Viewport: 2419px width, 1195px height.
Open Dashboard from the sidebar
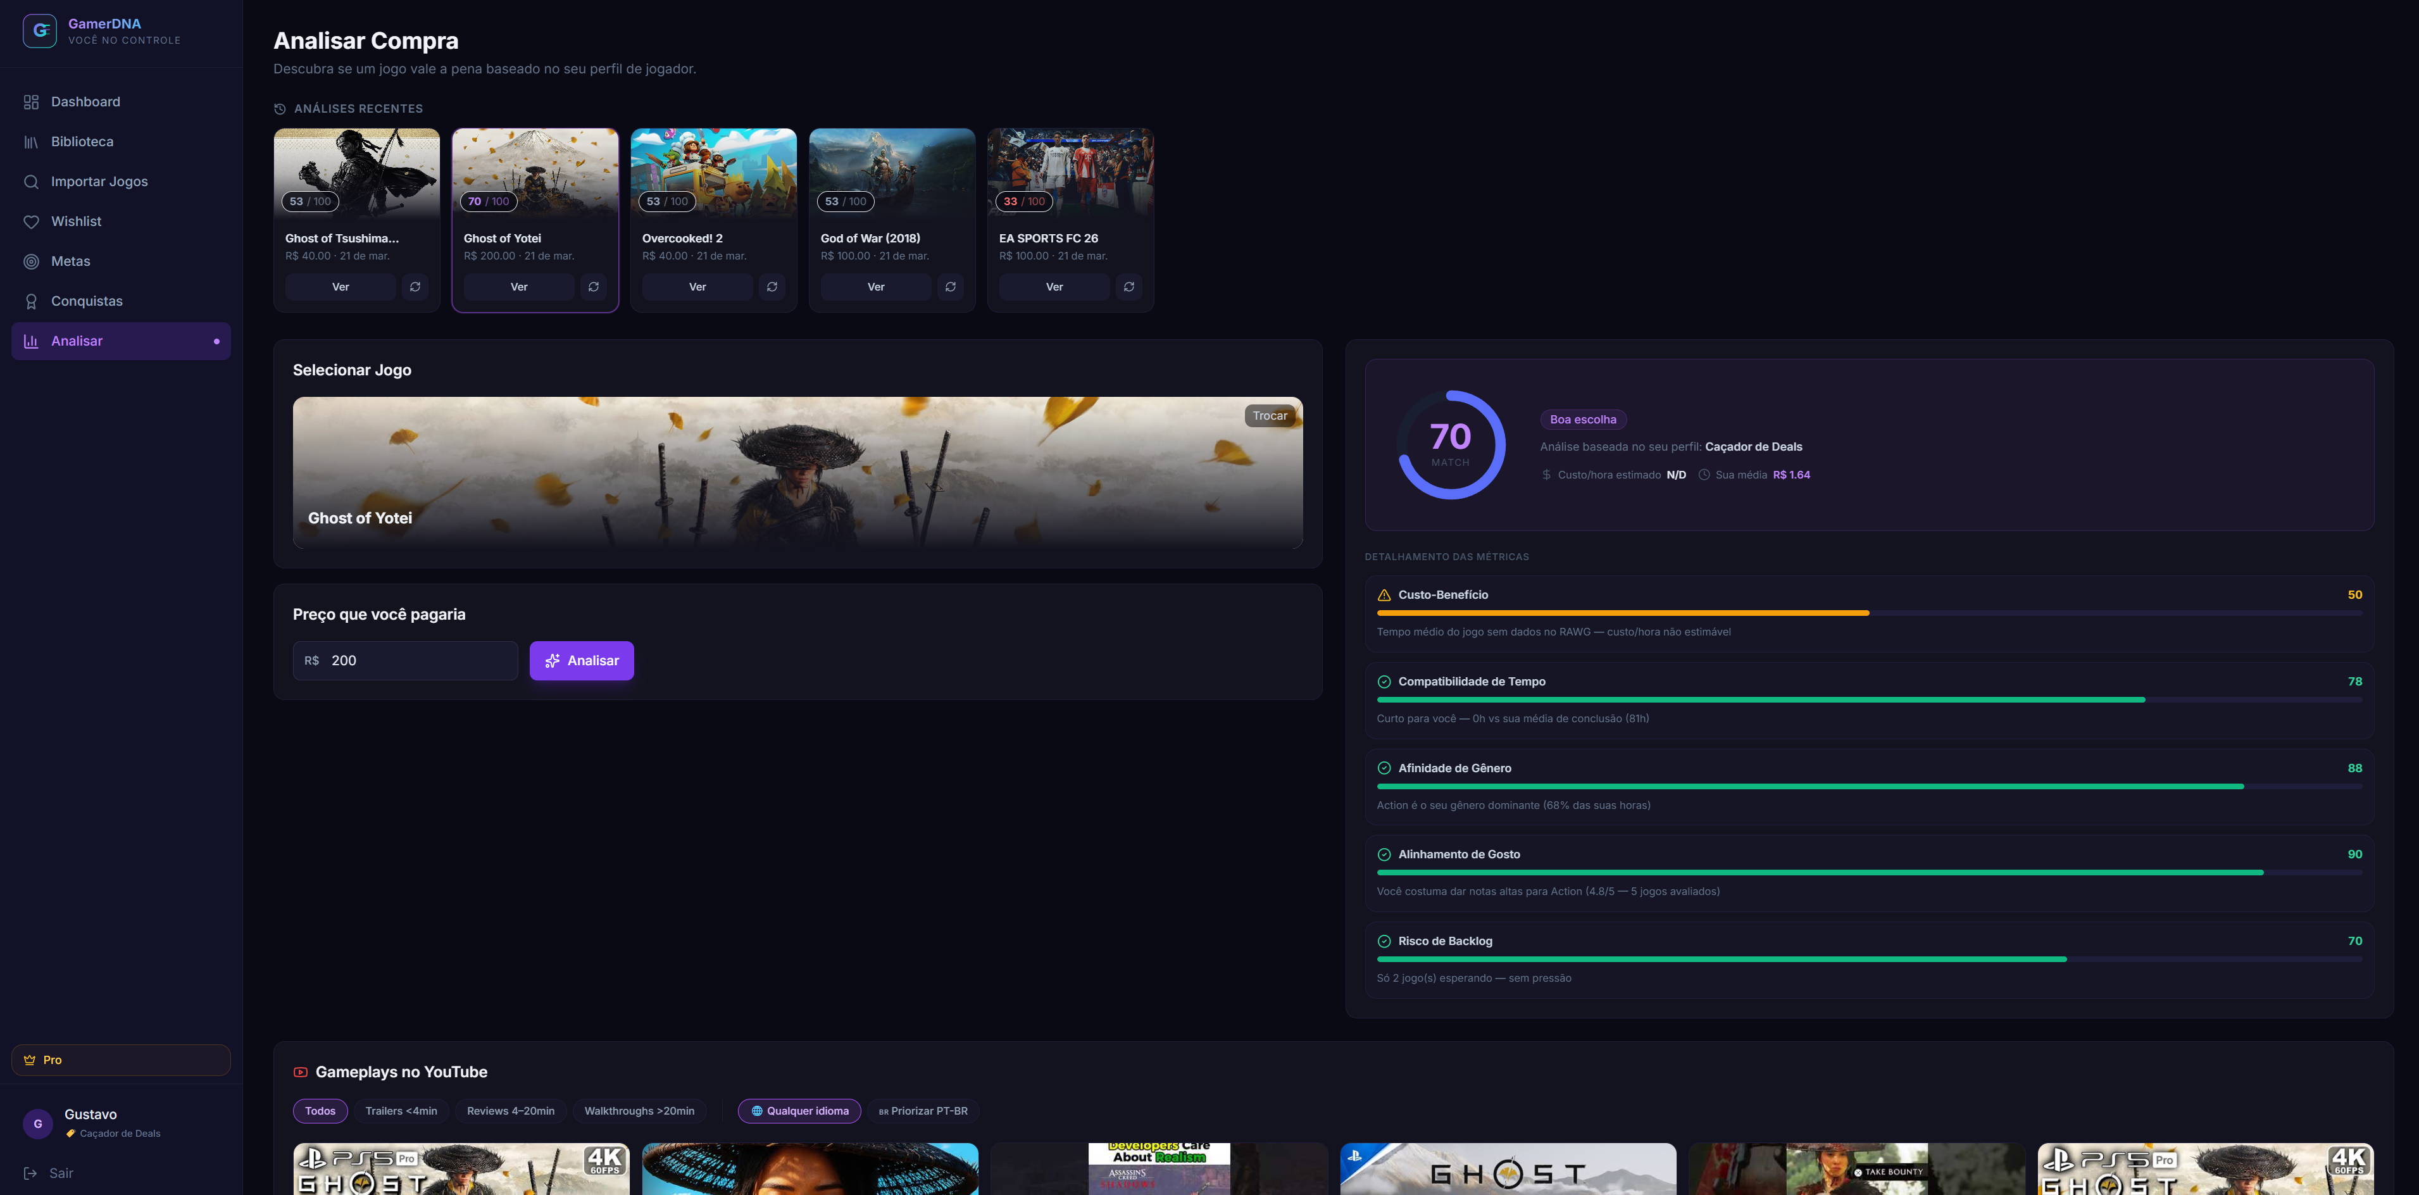(x=121, y=101)
